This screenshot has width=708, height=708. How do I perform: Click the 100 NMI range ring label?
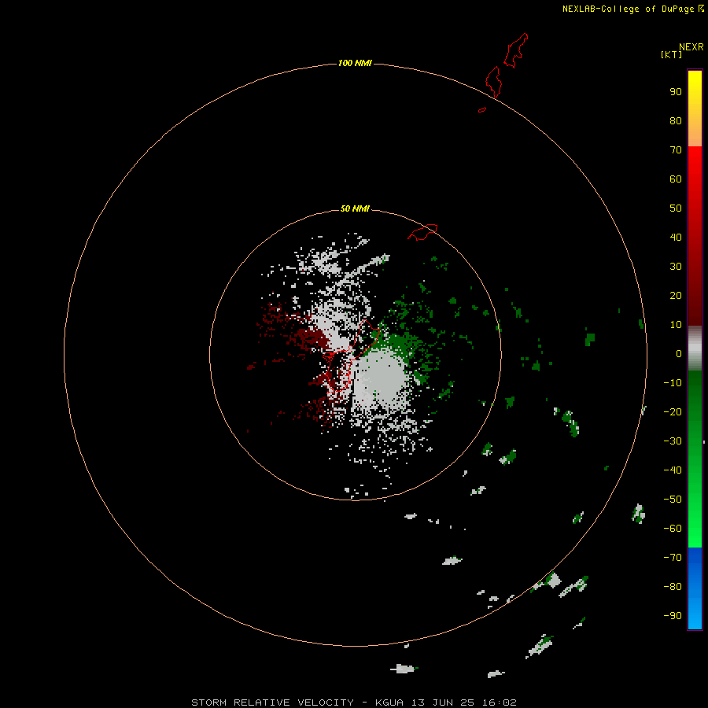355,63
